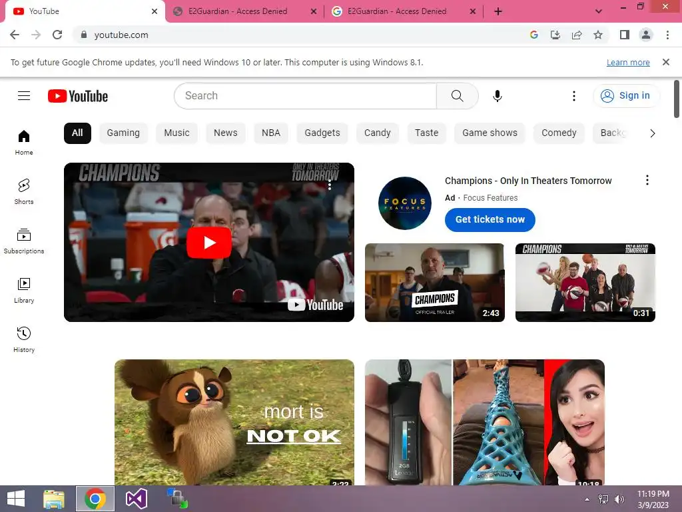Click the taskbar clock showing 11:19 PM
This screenshot has height=512, width=682.
click(653, 499)
